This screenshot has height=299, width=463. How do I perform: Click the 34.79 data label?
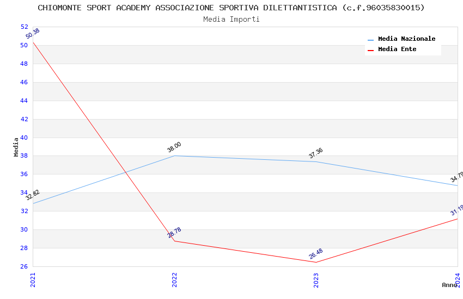[x=456, y=177]
